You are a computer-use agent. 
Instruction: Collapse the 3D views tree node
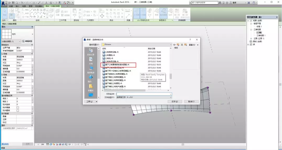(x=251, y=30)
